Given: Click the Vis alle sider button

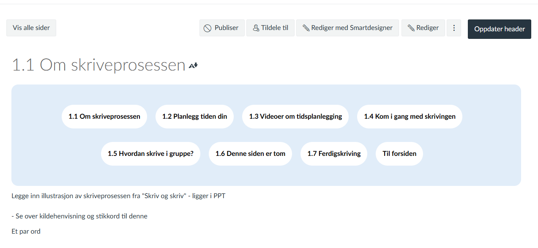Looking at the screenshot, I should [x=31, y=28].
